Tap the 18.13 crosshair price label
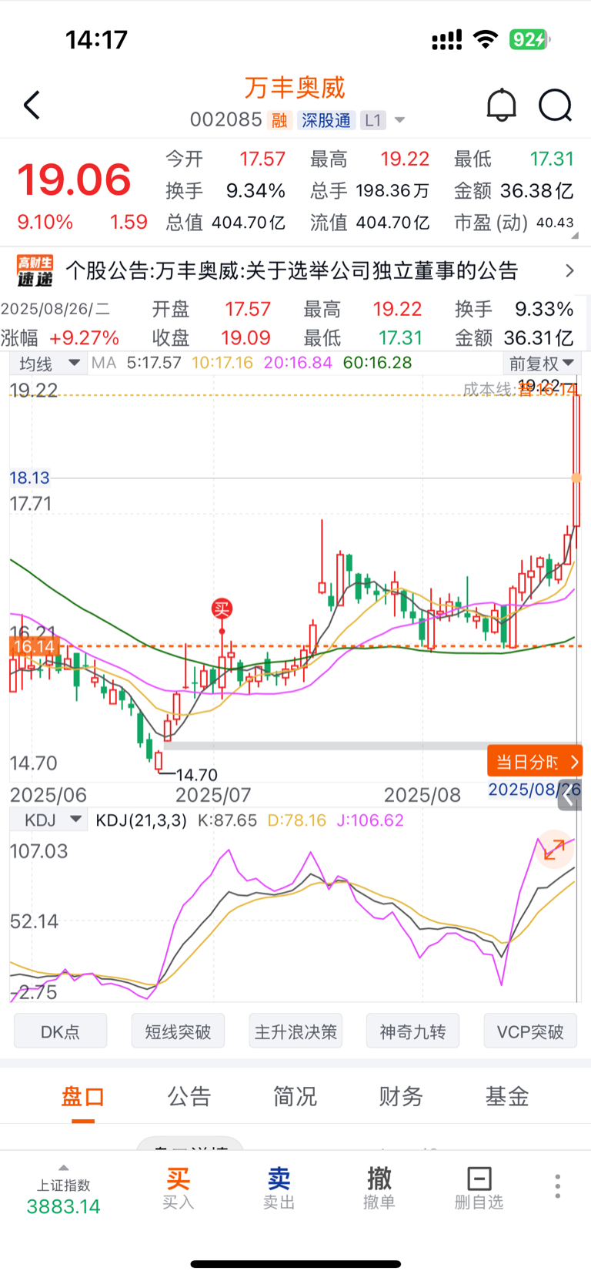This screenshot has width=591, height=1281. pos(29,478)
